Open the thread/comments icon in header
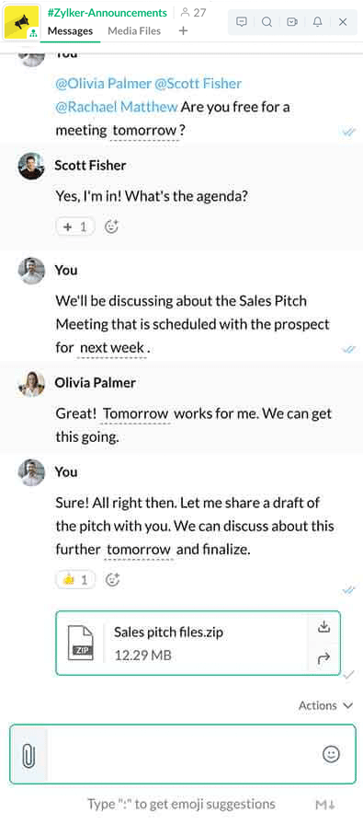The image size is (363, 824). (242, 22)
